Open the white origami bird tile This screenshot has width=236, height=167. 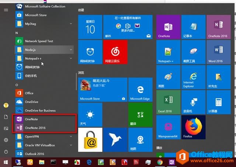pos(115,140)
